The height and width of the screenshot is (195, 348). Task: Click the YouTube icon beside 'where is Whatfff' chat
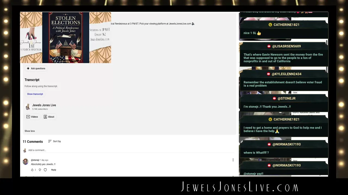269,144
